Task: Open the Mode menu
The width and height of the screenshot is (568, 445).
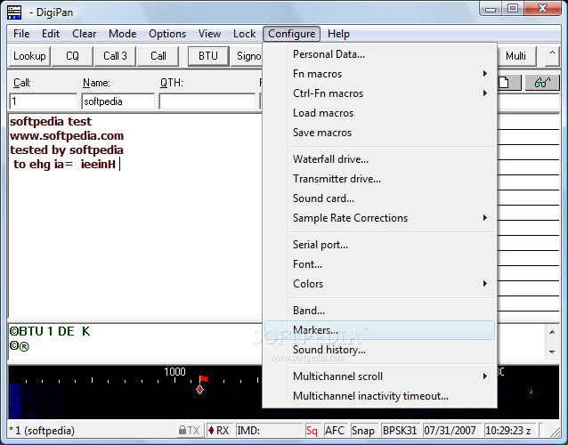Action: tap(123, 34)
